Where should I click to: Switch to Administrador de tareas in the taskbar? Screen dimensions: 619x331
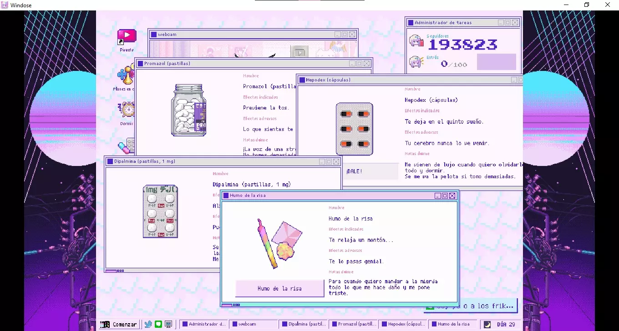[203, 324]
